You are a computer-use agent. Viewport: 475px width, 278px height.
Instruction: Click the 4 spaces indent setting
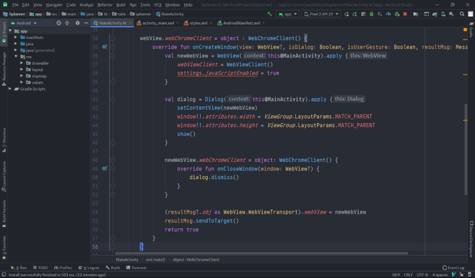440,275
